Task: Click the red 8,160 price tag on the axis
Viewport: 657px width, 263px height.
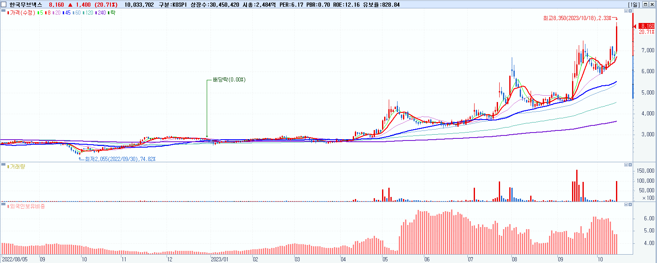Action: (x=647, y=26)
